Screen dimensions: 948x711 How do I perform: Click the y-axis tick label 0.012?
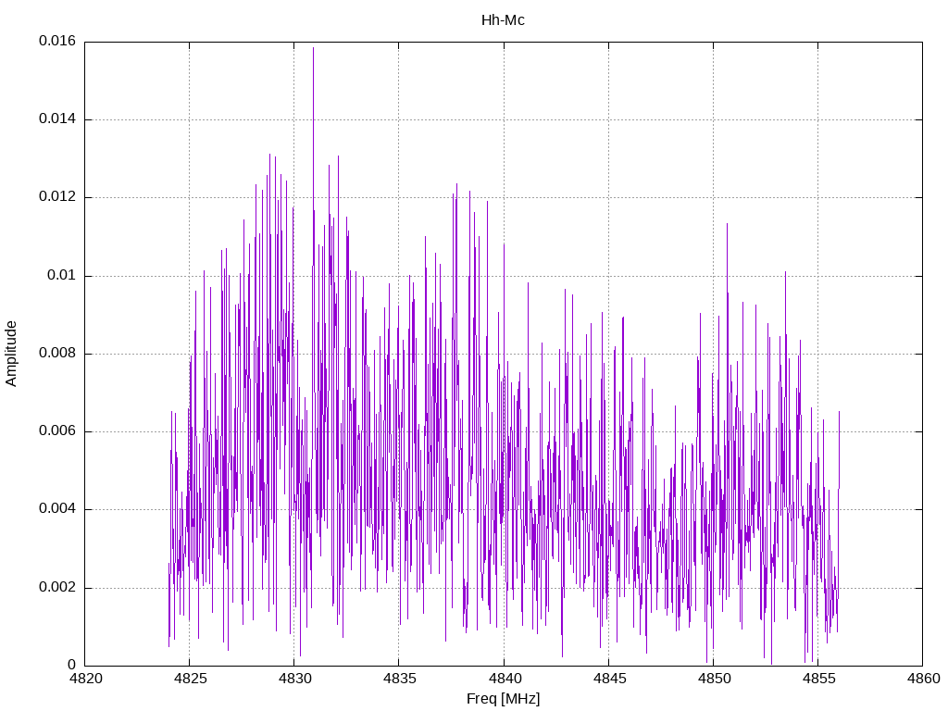pos(57,197)
